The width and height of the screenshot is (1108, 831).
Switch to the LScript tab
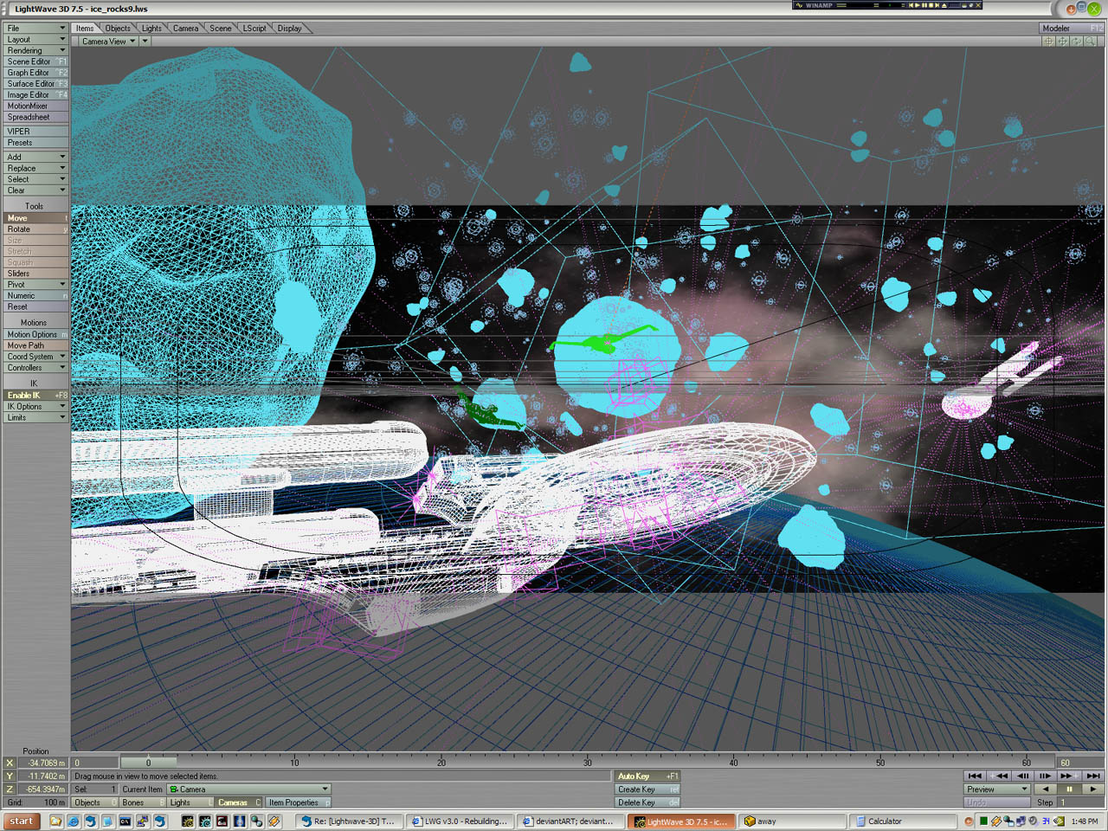click(254, 28)
